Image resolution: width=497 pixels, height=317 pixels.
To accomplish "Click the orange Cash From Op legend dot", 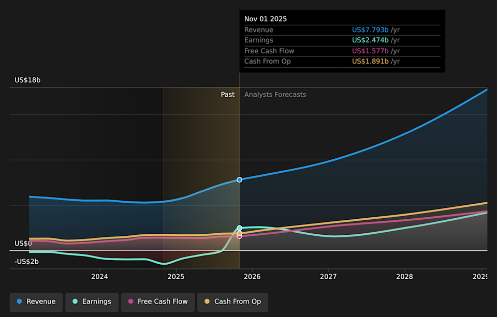I will click(x=208, y=301).
